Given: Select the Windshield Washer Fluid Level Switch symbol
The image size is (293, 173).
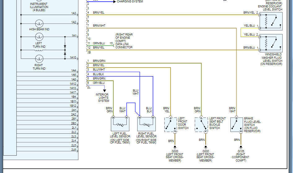Looking at the screenshot, I should [271, 43].
